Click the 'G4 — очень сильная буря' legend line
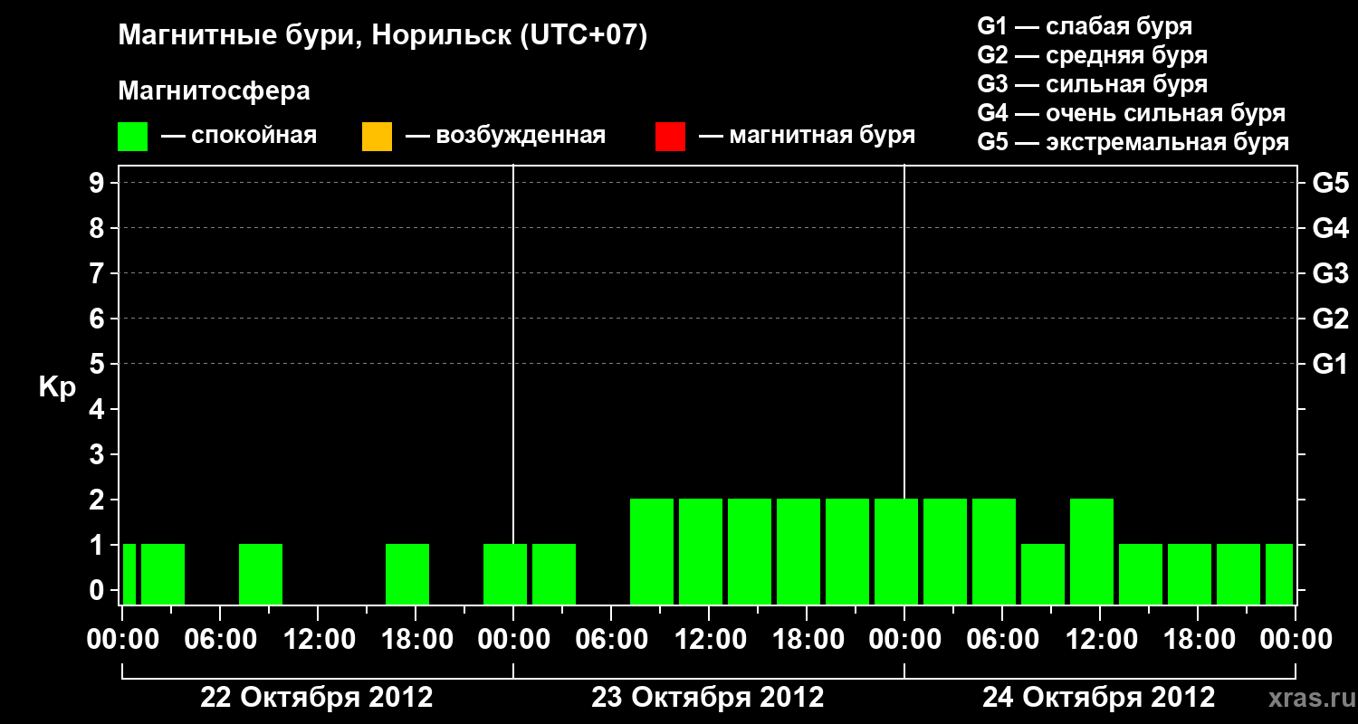This screenshot has width=1358, height=724. click(1132, 113)
